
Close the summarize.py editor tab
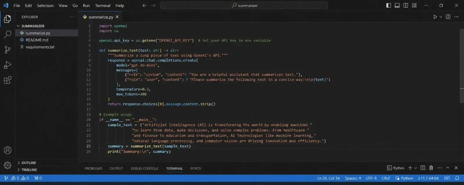tap(117, 17)
